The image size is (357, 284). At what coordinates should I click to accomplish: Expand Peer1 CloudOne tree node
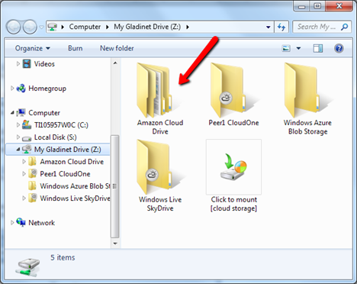pyautogui.click(x=24, y=173)
